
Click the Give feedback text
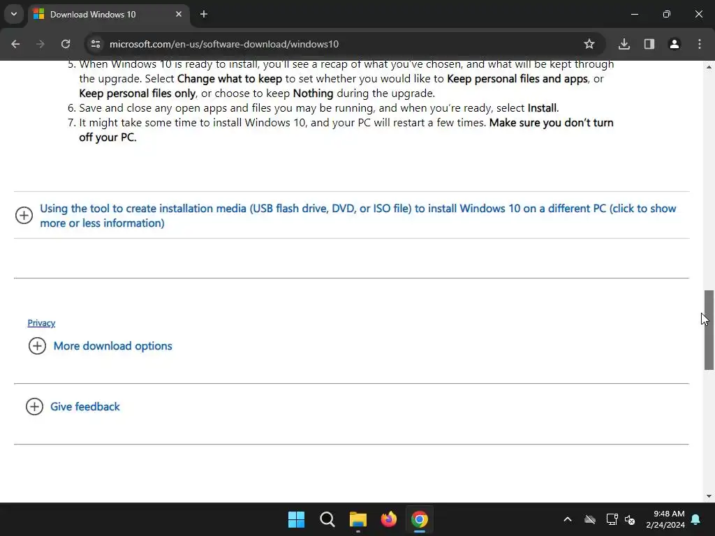coord(84,407)
